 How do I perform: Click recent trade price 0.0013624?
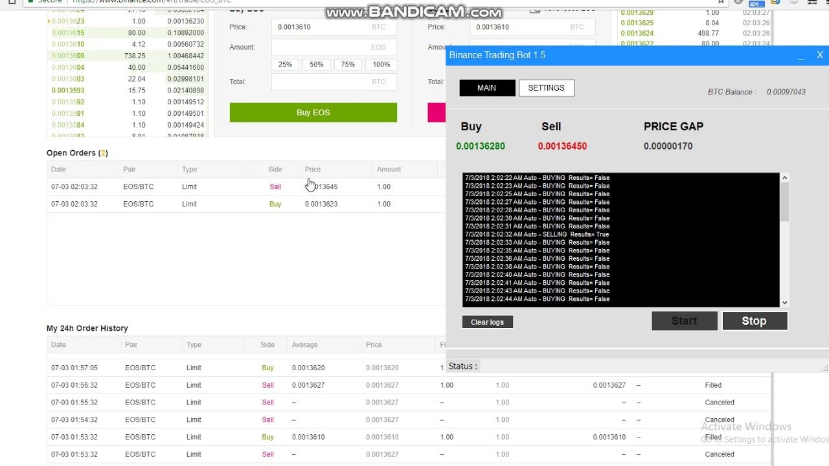point(637,34)
